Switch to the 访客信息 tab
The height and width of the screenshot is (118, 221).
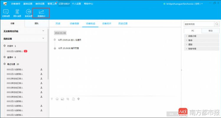pyautogui.click(x=74, y=24)
